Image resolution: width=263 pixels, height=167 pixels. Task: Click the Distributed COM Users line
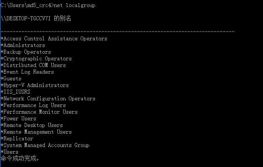(33, 65)
